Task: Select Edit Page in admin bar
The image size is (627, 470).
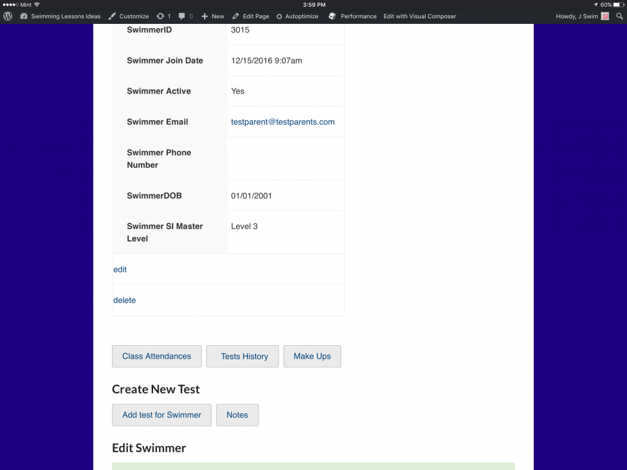Action: pos(256,17)
